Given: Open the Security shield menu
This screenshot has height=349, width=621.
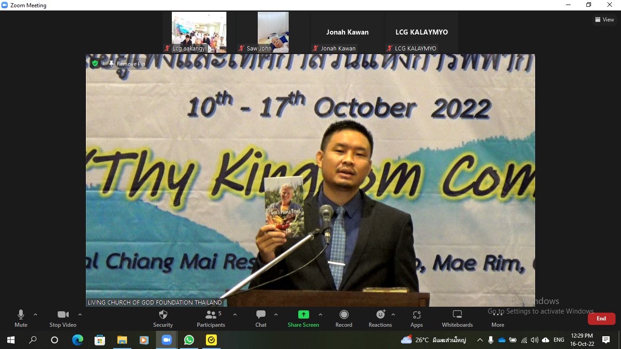Looking at the screenshot, I should [163, 318].
